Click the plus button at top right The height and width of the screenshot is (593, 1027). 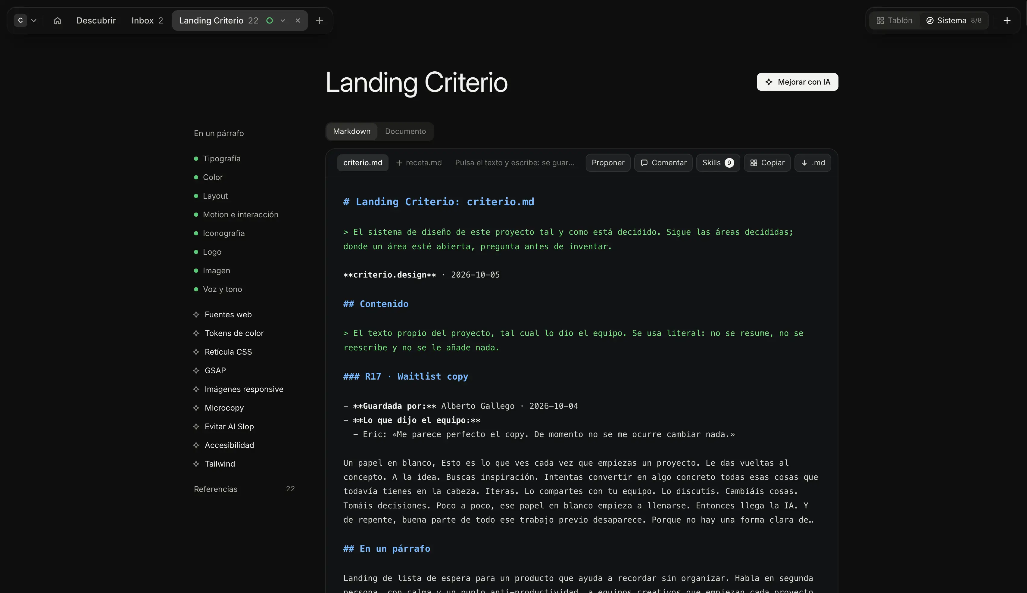1007,20
